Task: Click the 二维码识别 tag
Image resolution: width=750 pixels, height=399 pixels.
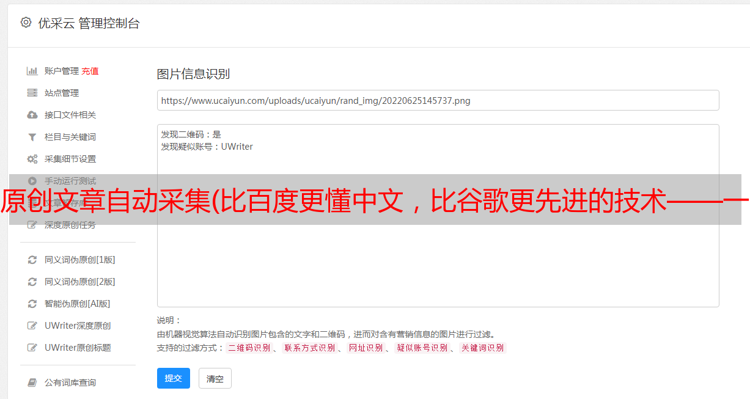Action: tap(249, 348)
